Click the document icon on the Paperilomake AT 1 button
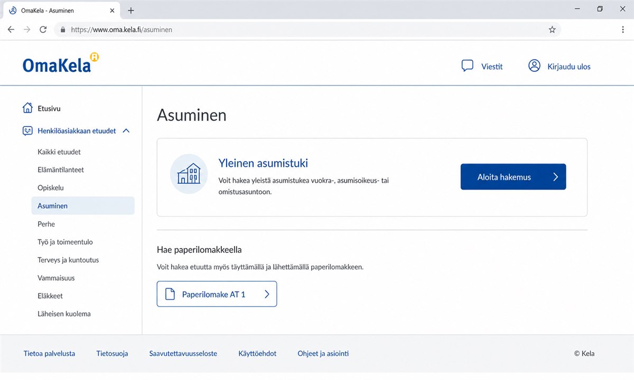This screenshot has width=634, height=380. coord(170,294)
